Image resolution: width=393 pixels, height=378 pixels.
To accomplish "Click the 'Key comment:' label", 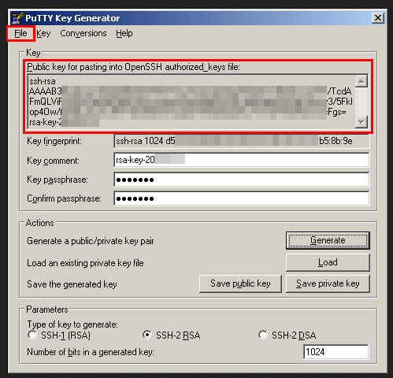I will click(x=53, y=161).
